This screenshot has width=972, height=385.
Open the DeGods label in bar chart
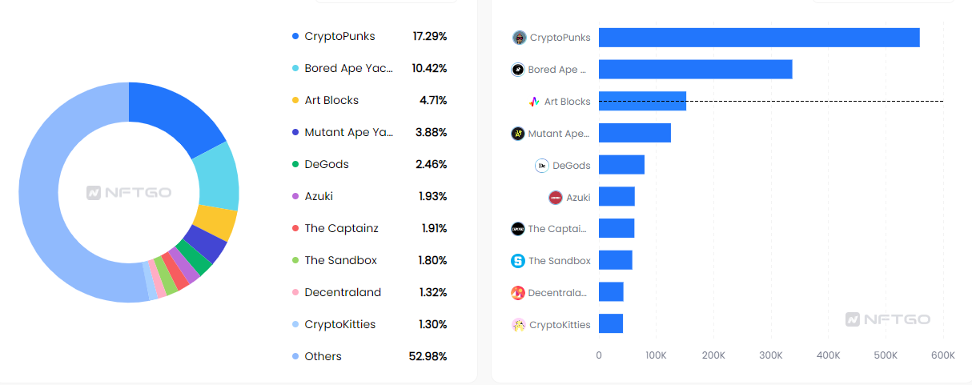572,166
